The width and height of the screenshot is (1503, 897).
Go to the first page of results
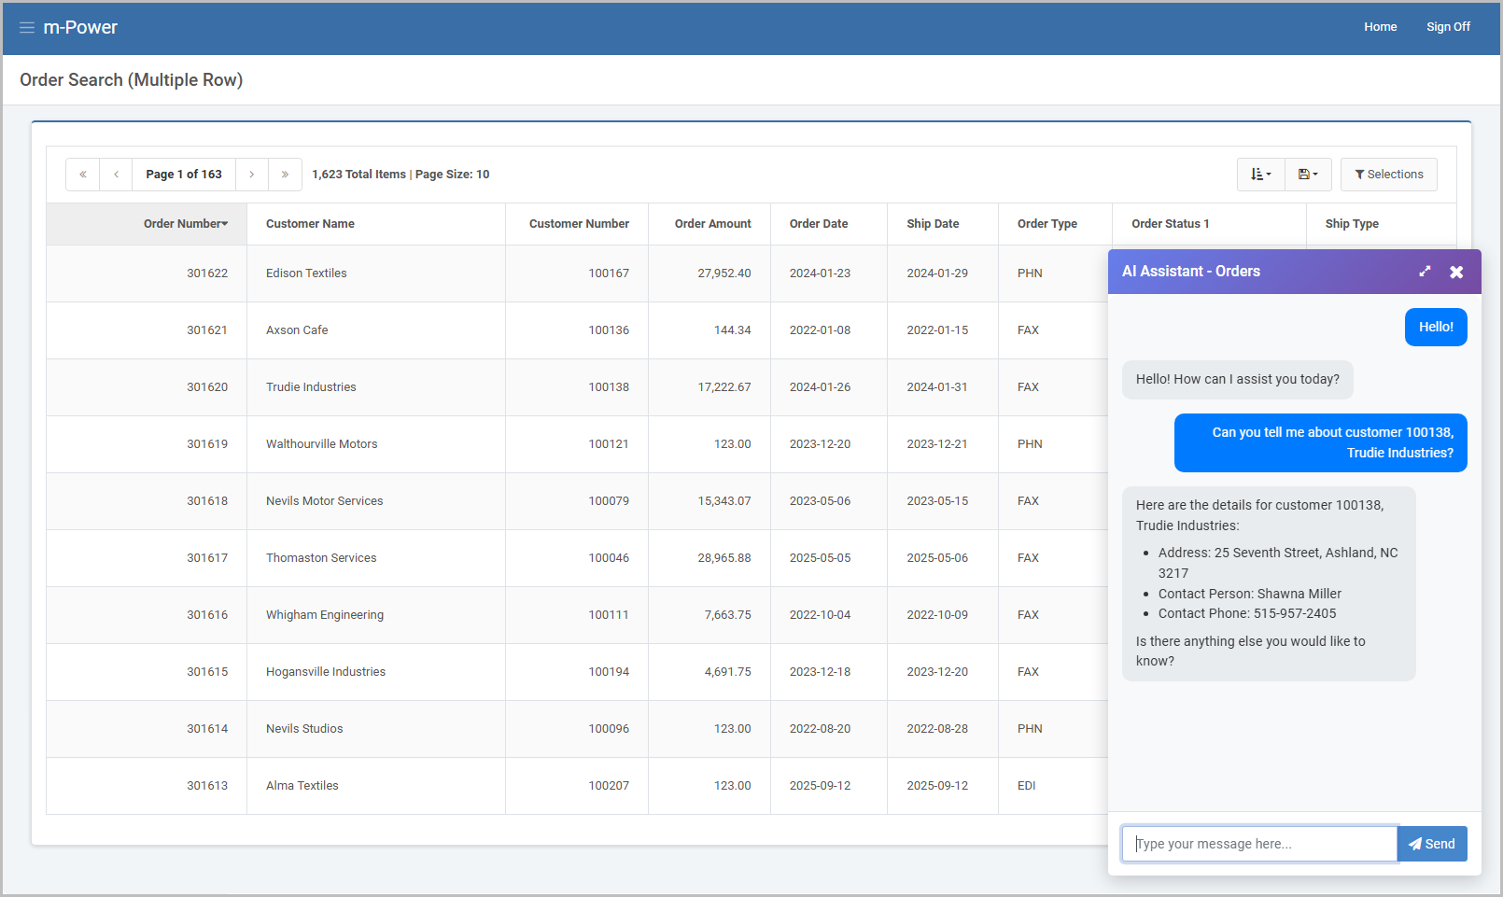(83, 175)
